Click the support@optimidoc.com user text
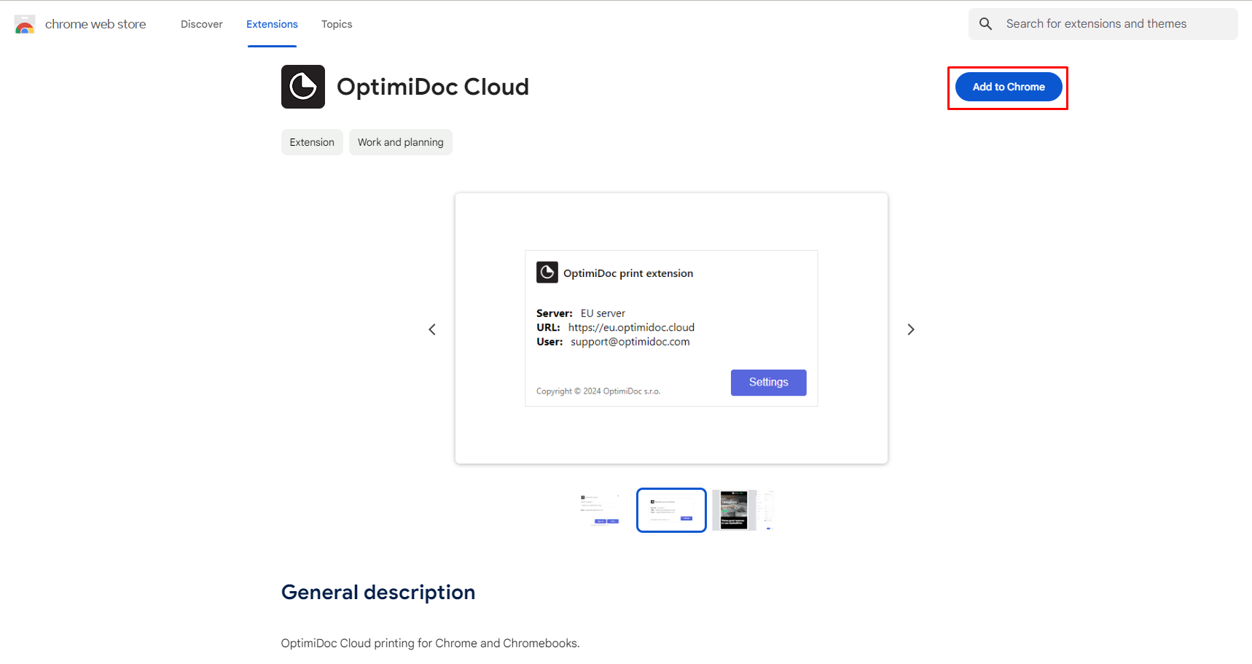The height and width of the screenshot is (664, 1252). [x=630, y=342]
